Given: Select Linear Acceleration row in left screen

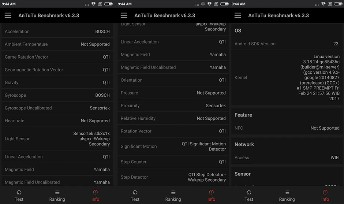Looking at the screenshot, I should tap(57, 156).
